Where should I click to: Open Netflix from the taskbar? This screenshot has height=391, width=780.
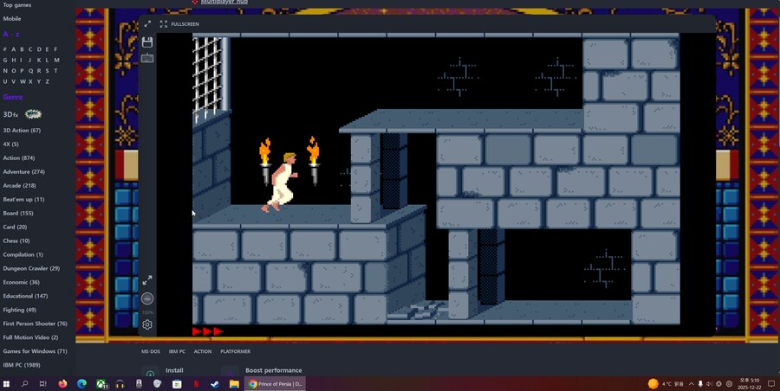pyautogui.click(x=196, y=384)
